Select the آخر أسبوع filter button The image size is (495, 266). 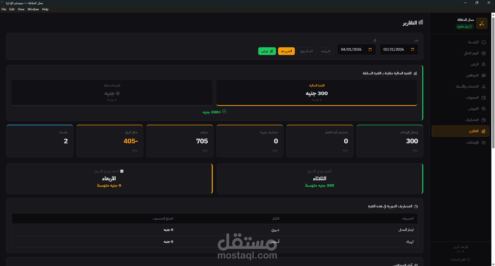point(306,51)
